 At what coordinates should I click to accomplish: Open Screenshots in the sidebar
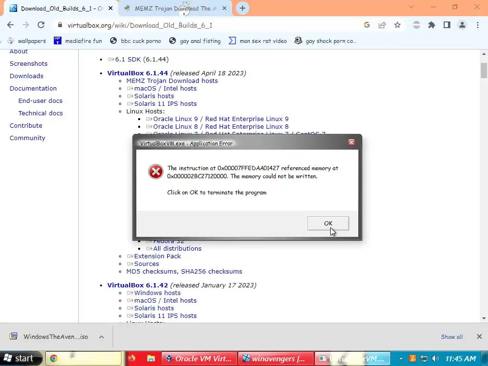(x=29, y=63)
